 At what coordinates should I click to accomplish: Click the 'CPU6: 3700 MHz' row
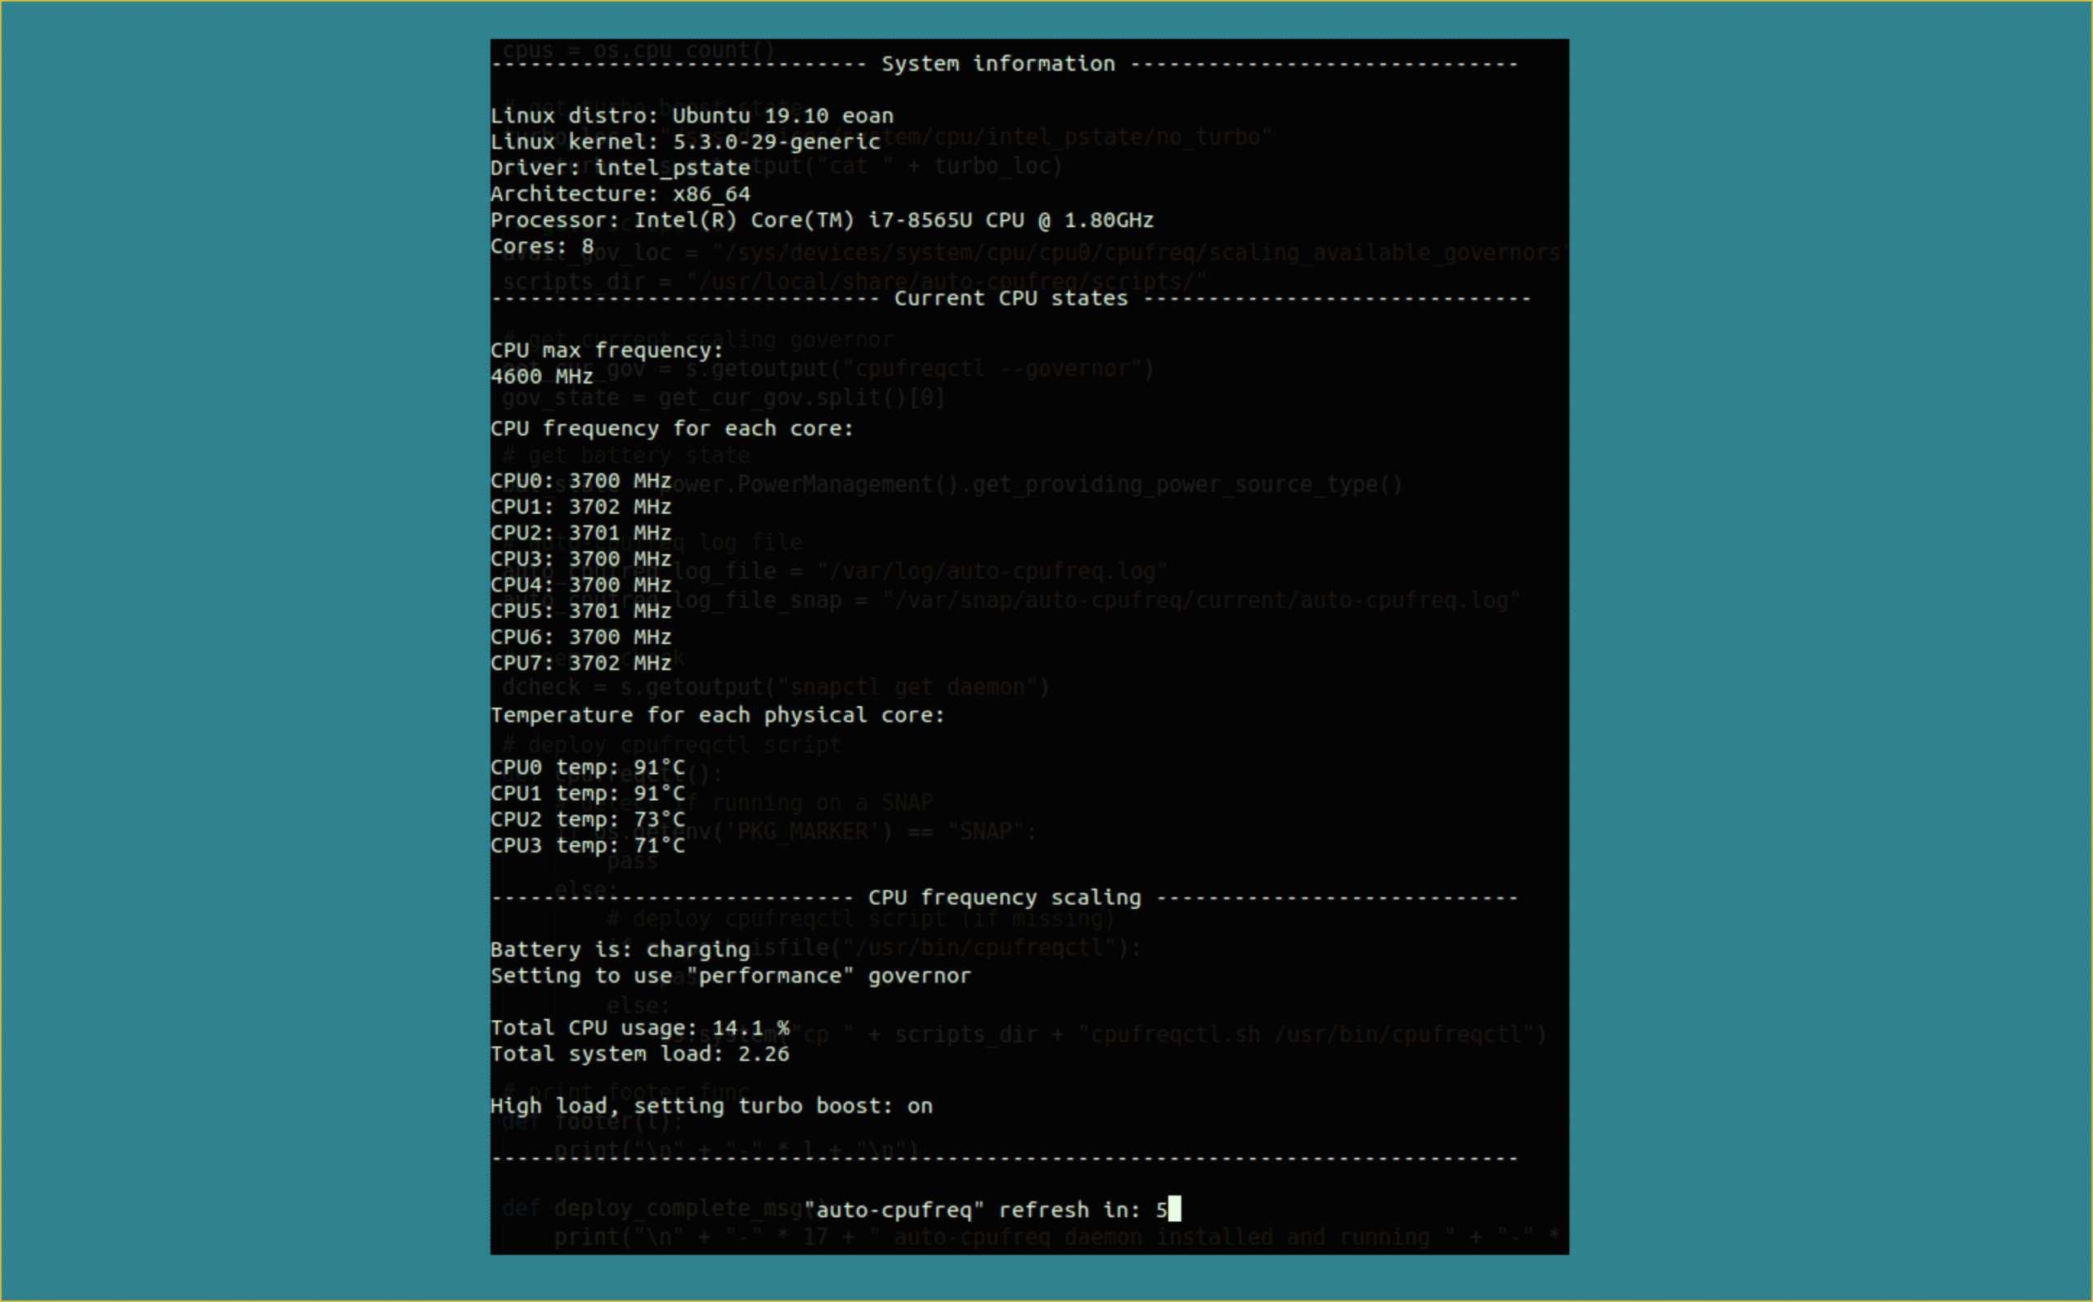(580, 638)
